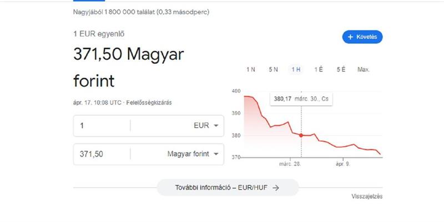This screenshot has height=222, width=444.
Task: Click the arrow icon beside További információ
Action: click(x=276, y=188)
